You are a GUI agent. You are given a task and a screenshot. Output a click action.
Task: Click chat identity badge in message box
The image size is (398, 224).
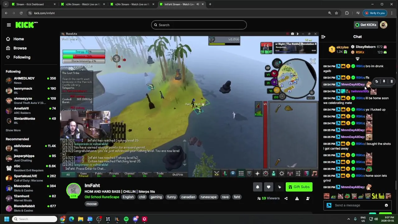(x=329, y=205)
